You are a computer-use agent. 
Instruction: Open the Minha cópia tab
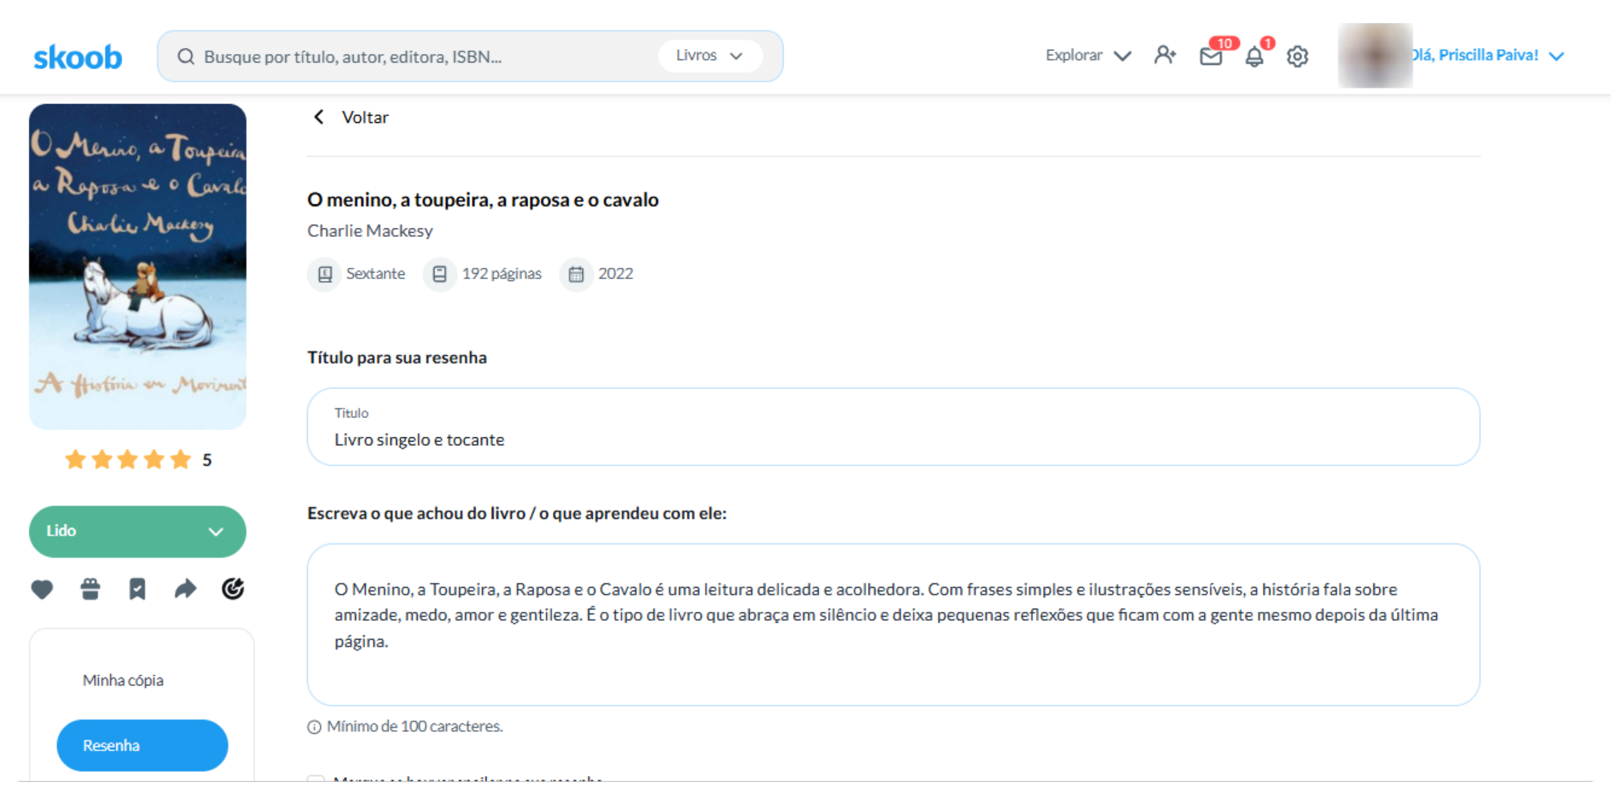click(123, 680)
